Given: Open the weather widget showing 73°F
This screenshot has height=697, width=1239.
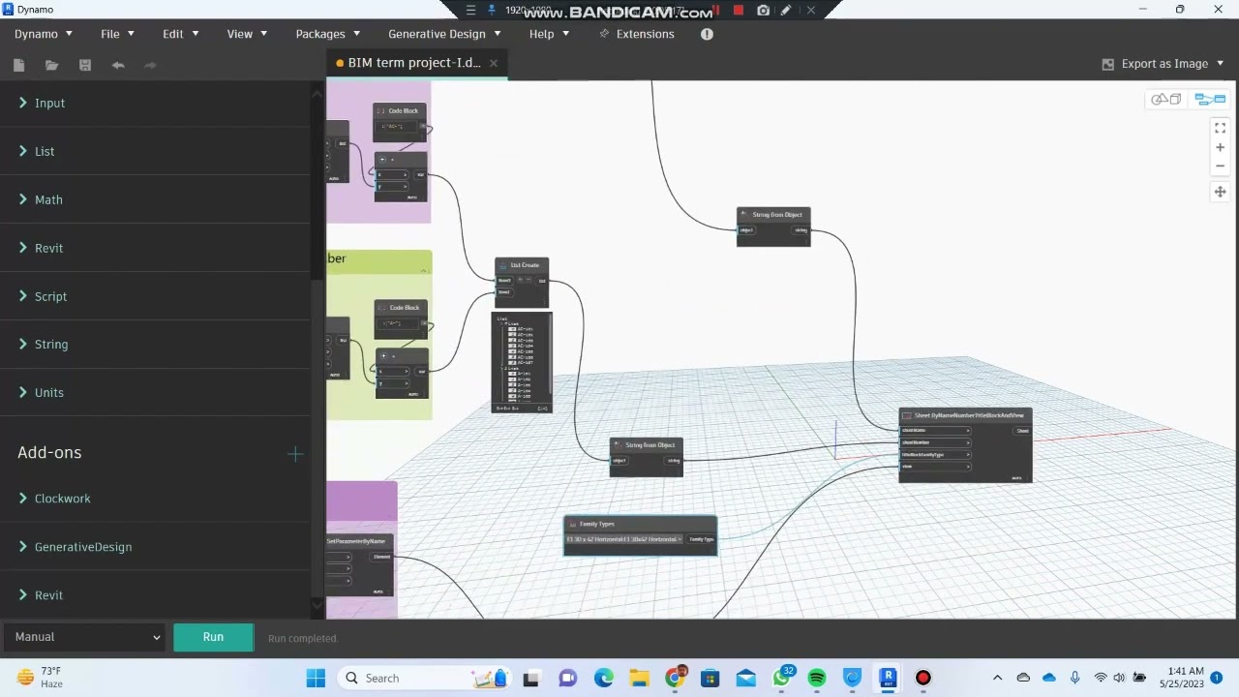Looking at the screenshot, I should 39,678.
